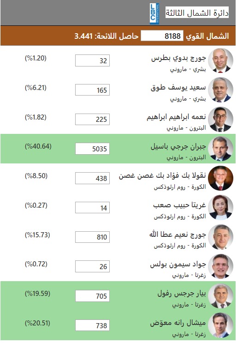Click ميشال رانه معوّض candidate photo
Image resolution: width=237 pixels, height=343 pixels.
(x=220, y=325)
